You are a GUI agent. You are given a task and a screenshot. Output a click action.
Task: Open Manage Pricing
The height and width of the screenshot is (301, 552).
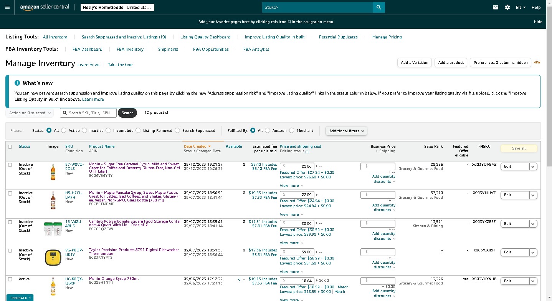[x=387, y=37]
